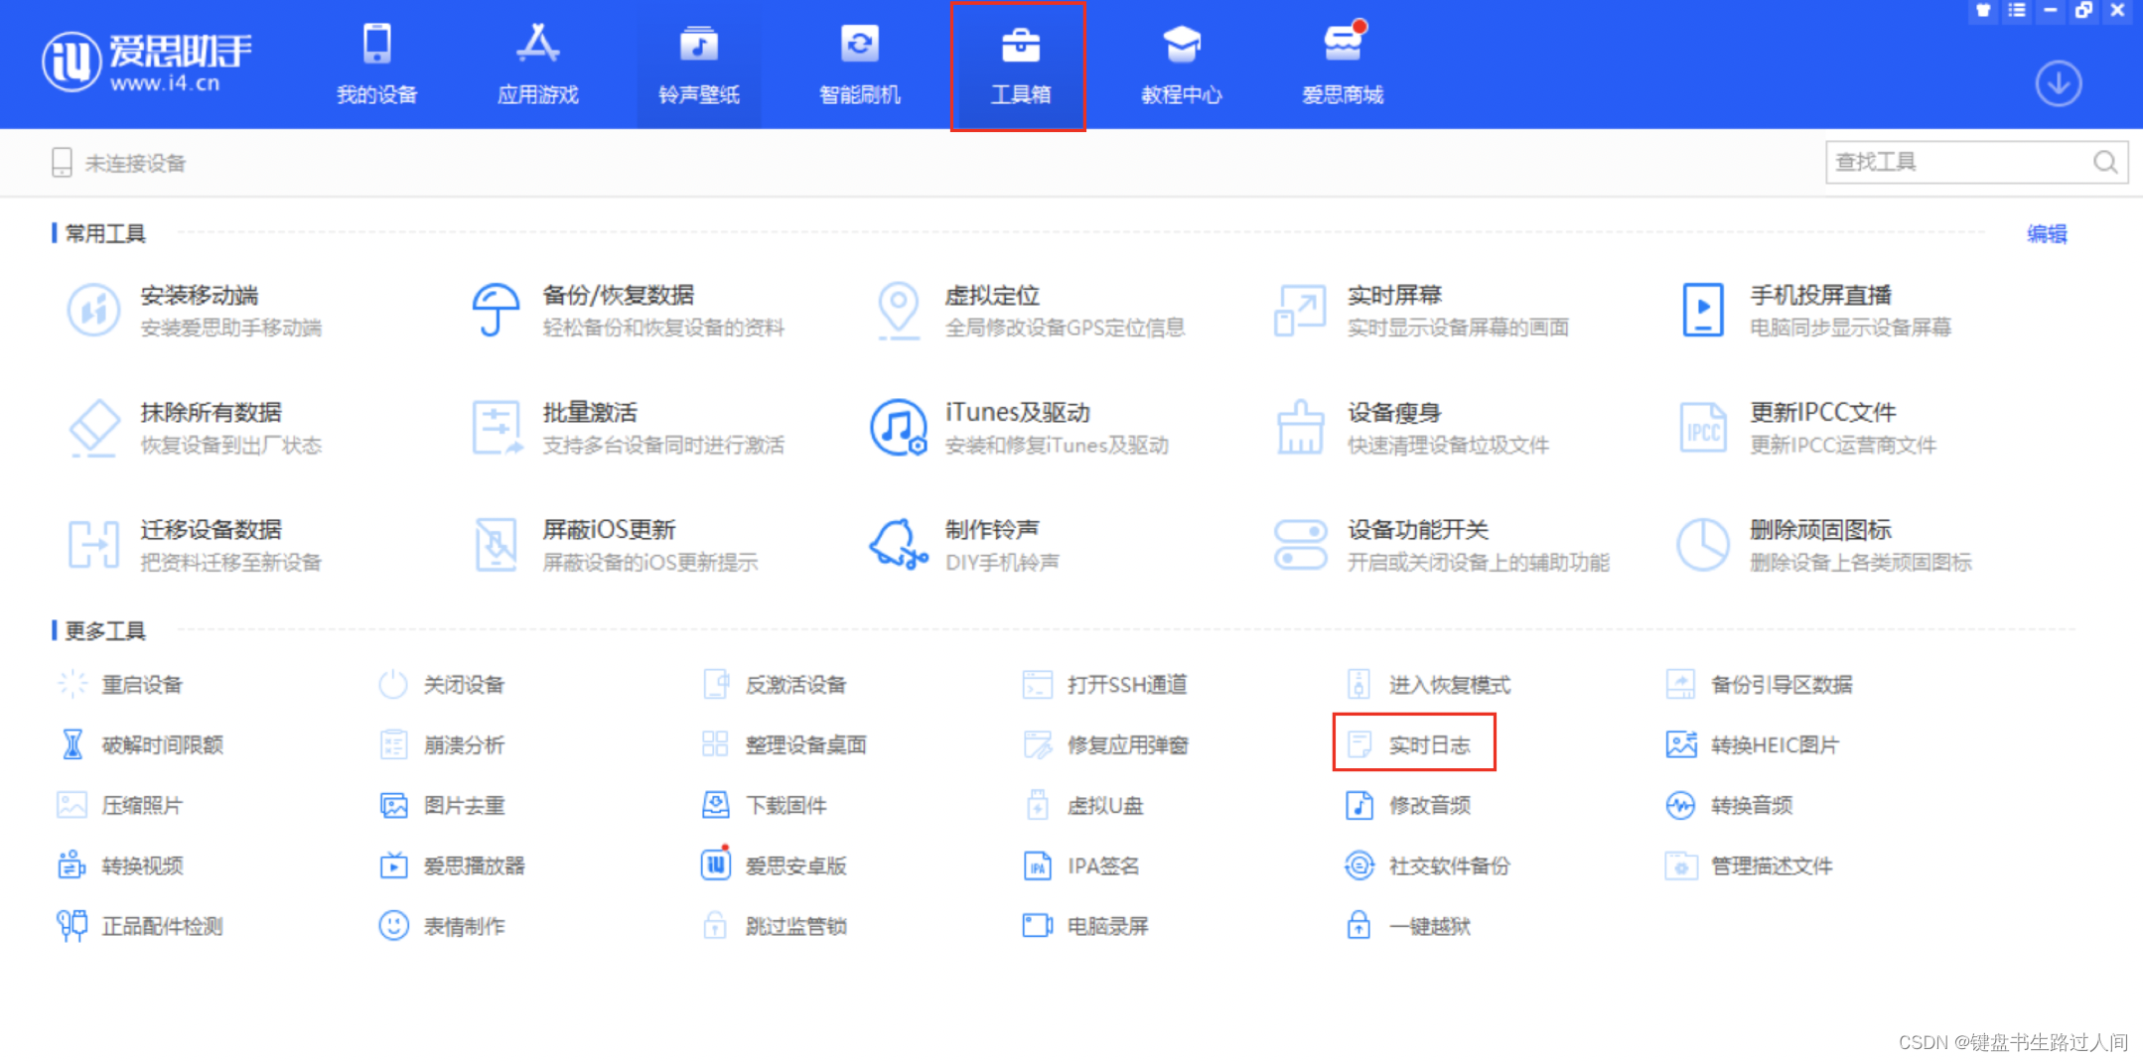This screenshot has height=1062, width=2143.
Task: Click the 编辑 link for common tools
Action: [2047, 234]
